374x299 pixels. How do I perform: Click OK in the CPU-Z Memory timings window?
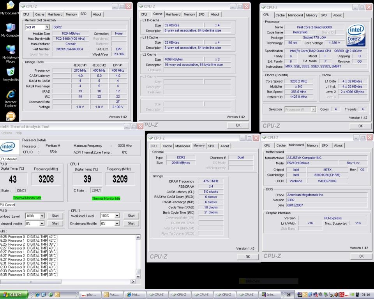pyautogui.click(x=248, y=257)
